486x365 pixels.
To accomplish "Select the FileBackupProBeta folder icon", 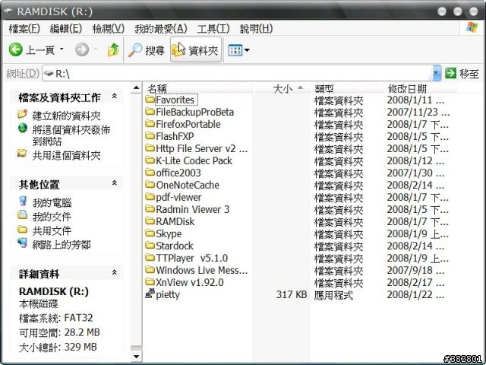I will pyautogui.click(x=150, y=112).
